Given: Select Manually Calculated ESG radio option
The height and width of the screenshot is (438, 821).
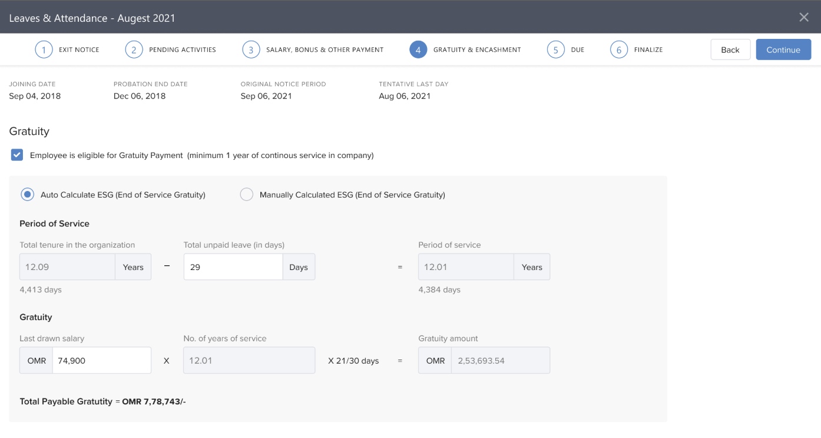Looking at the screenshot, I should tap(246, 195).
